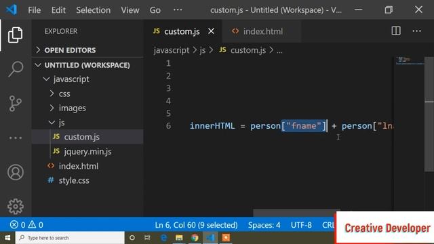Open style.css in the file tree
434x244 pixels.
click(87, 180)
